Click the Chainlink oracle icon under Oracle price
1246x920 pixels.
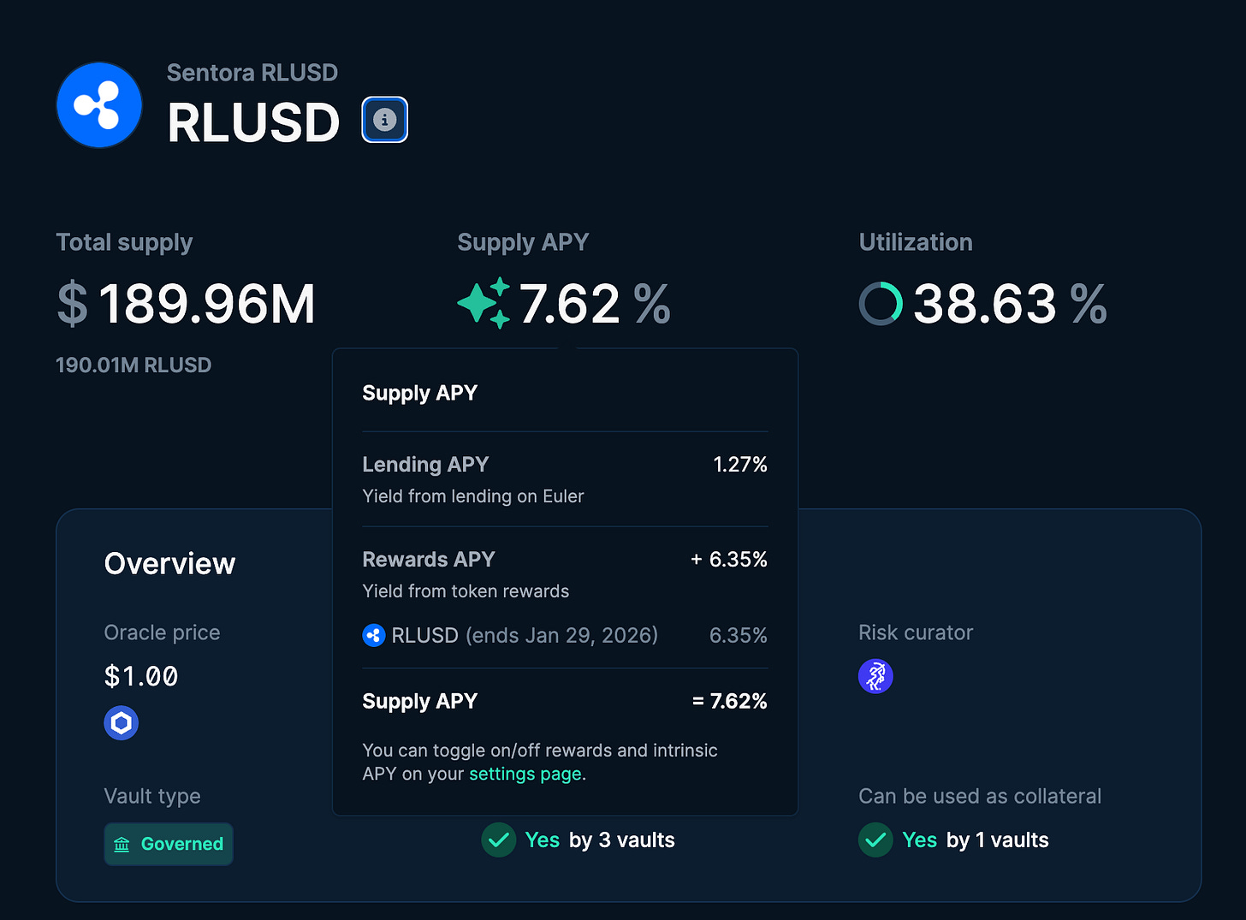pos(122,723)
